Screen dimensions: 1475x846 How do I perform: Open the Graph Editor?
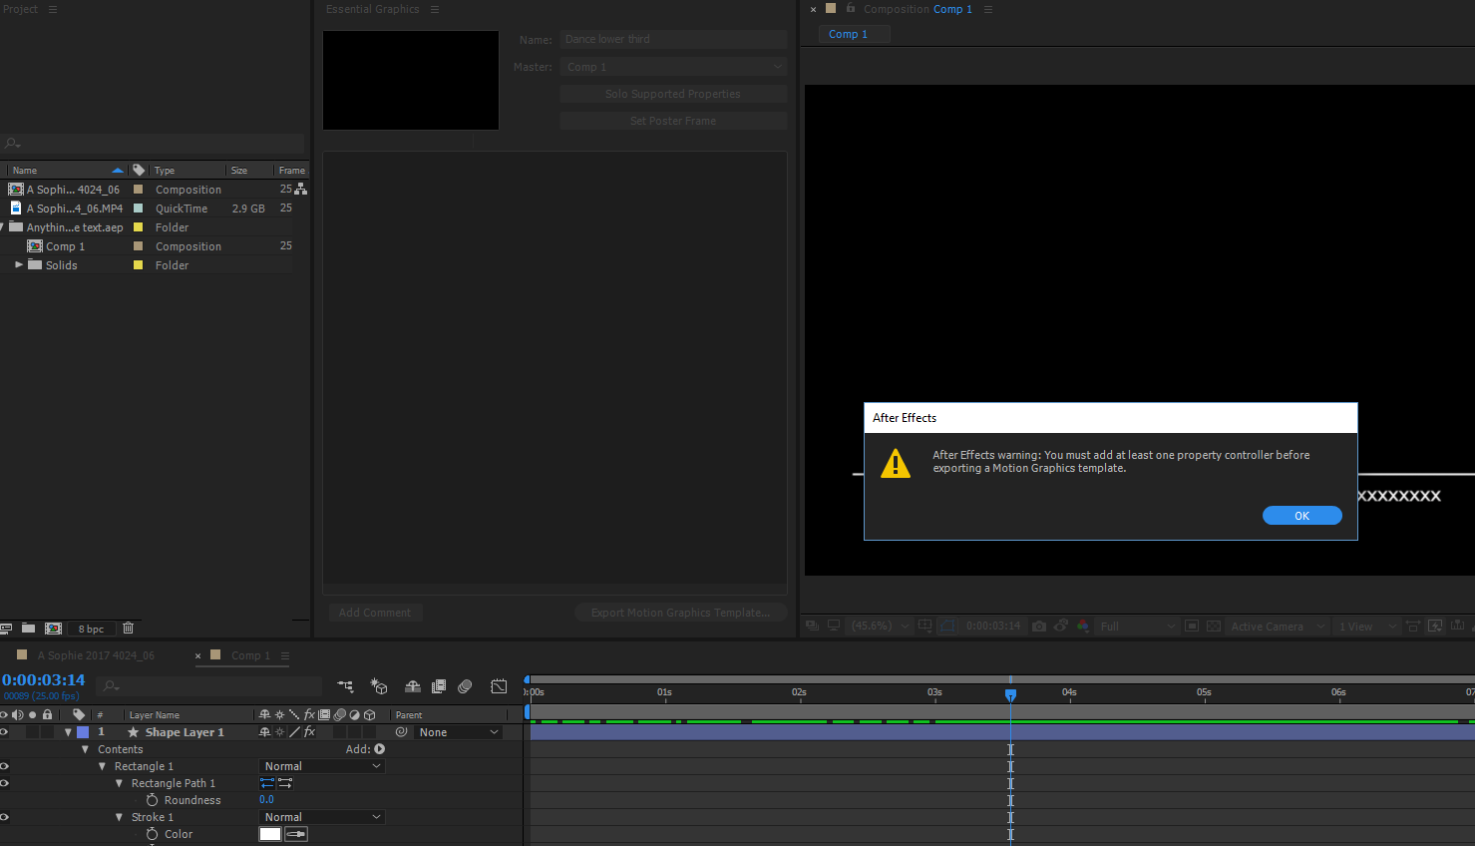coord(499,686)
